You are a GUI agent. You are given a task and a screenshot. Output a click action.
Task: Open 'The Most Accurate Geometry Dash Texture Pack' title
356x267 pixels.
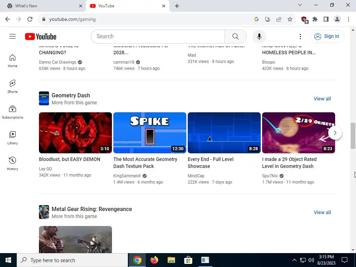145,163
